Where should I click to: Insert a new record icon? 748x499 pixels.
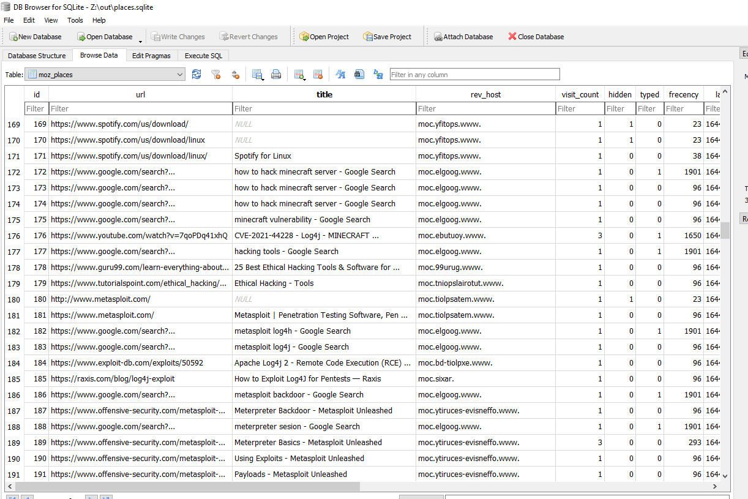(299, 75)
